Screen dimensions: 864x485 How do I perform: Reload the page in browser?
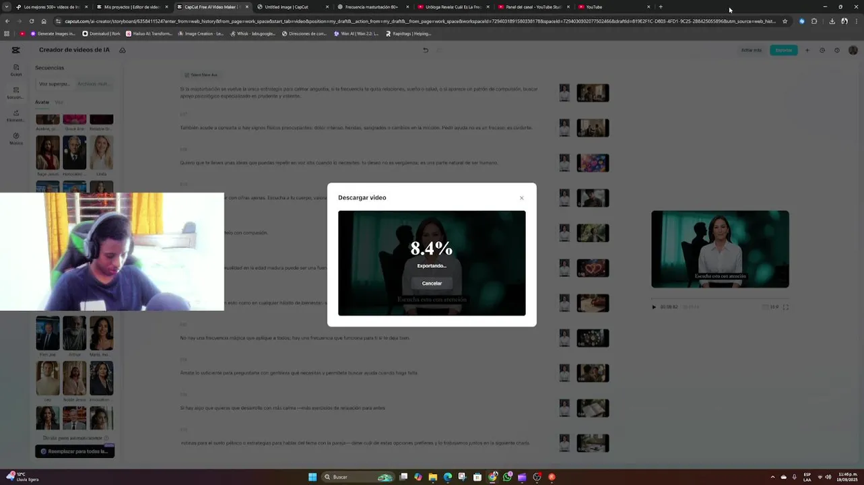click(31, 21)
